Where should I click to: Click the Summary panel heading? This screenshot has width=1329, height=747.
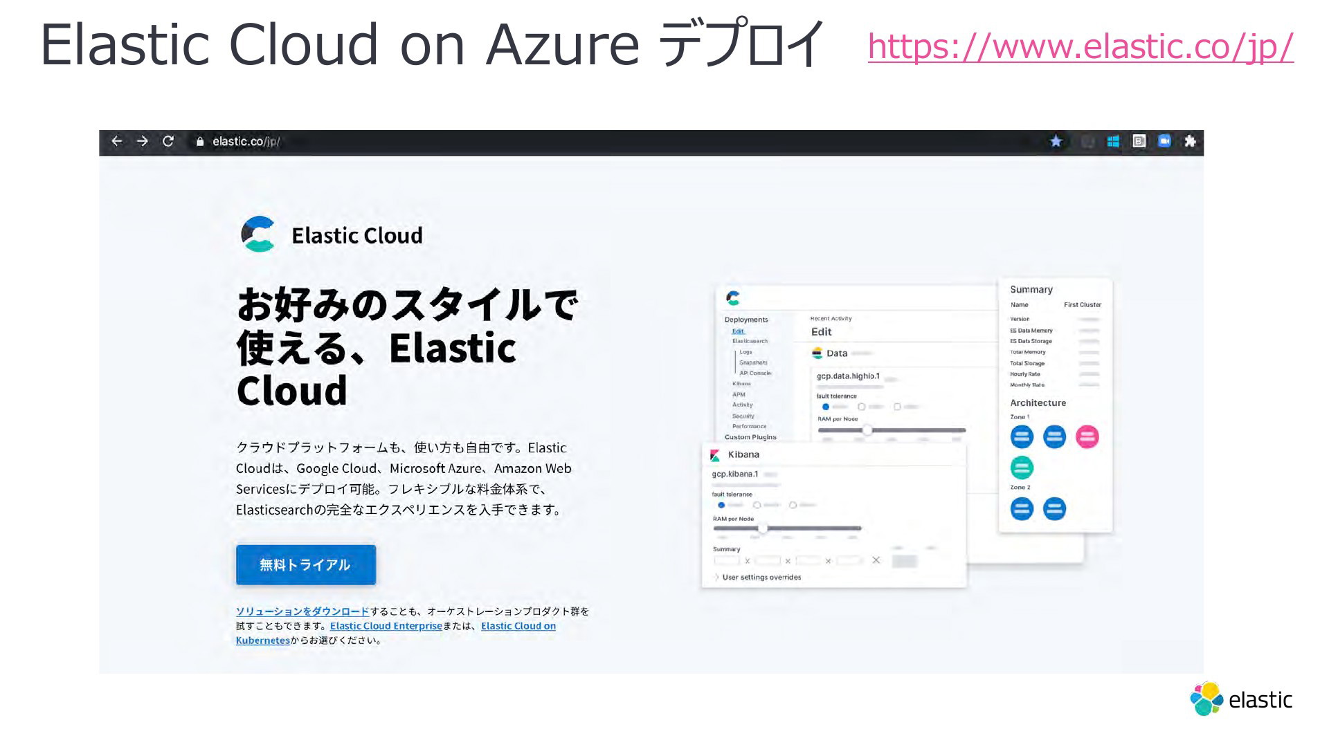click(x=1031, y=290)
